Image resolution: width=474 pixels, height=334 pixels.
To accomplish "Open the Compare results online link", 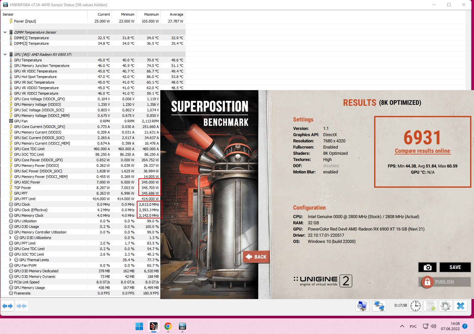I will point(422,151).
